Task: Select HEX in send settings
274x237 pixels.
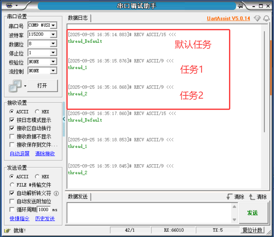Action: (37, 177)
